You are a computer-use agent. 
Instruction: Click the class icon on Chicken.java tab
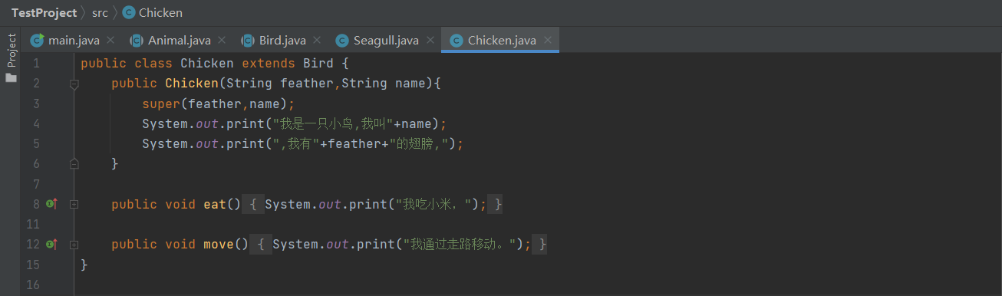point(457,40)
